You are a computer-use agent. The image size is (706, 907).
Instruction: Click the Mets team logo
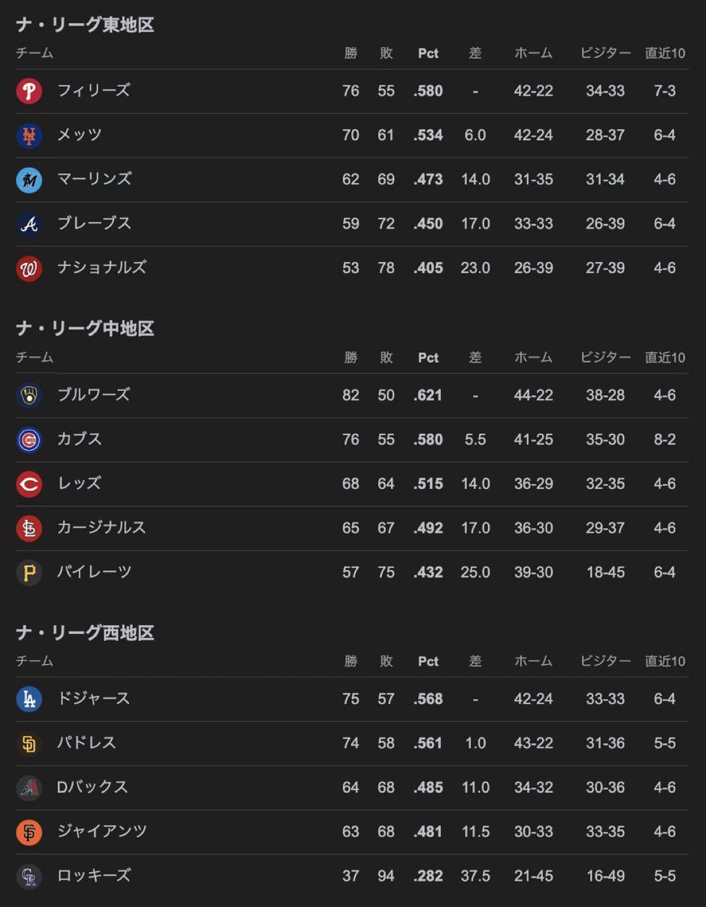click(29, 136)
